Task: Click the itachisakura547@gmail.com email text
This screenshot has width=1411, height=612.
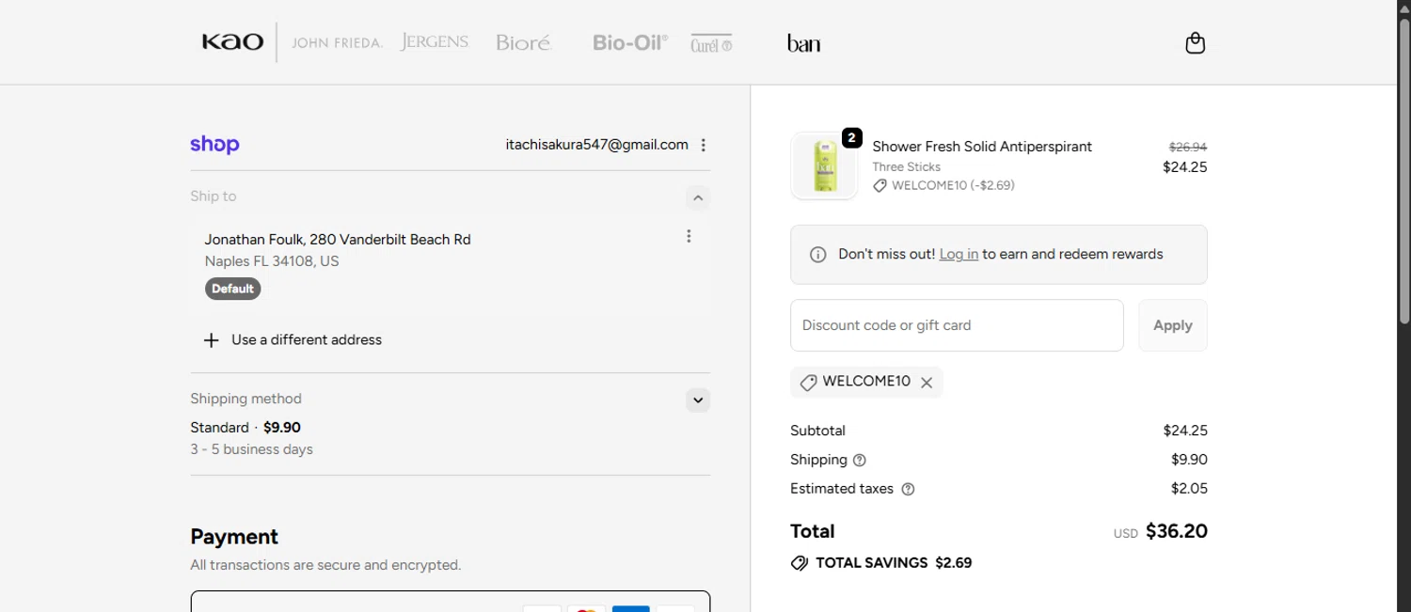Action: click(596, 145)
